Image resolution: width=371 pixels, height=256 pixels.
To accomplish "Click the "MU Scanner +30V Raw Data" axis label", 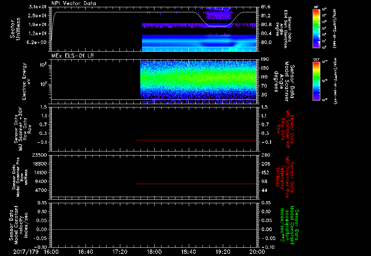I will click(x=23, y=129).
